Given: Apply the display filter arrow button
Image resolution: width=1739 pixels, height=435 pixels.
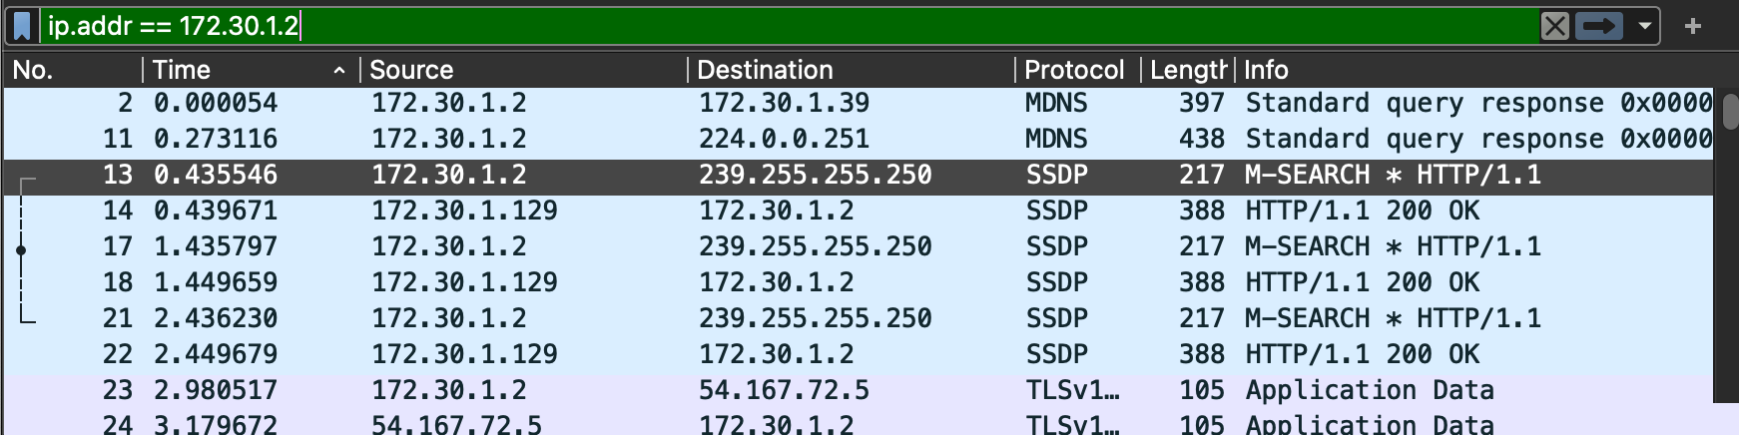Looking at the screenshot, I should [1599, 26].
